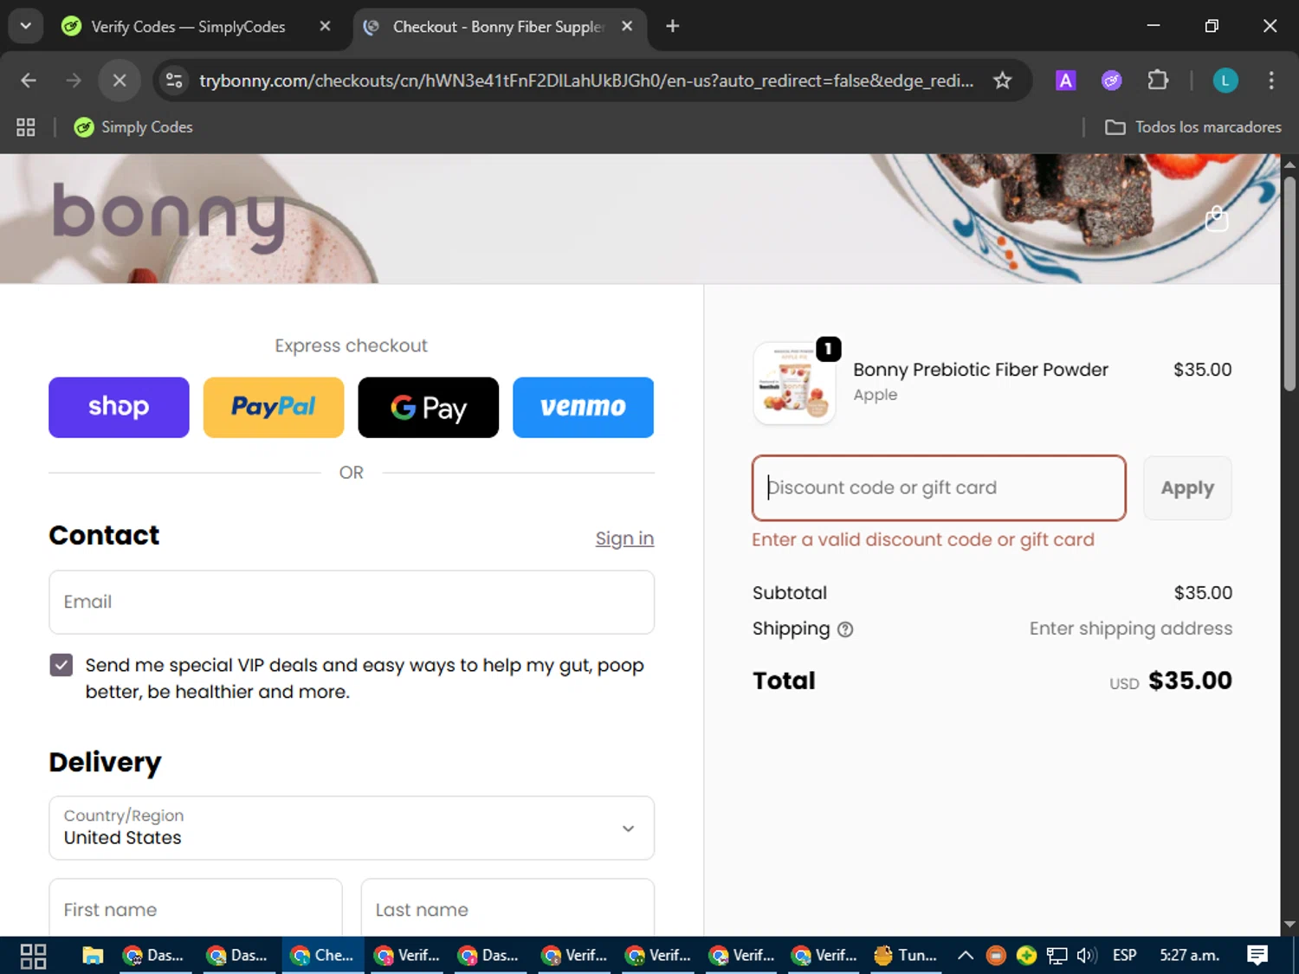This screenshot has width=1299, height=974.
Task: Select the Checkout - Bonny Fiber tab
Action: (x=498, y=27)
